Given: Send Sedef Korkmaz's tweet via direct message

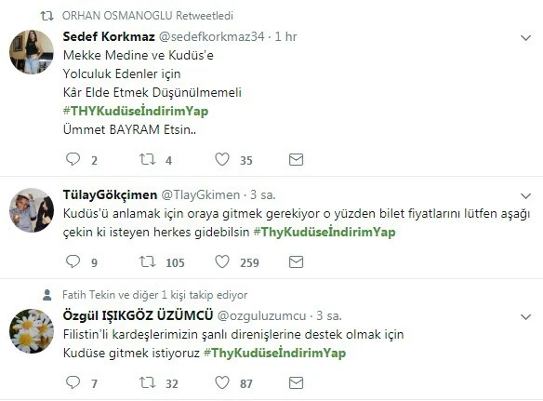Looking at the screenshot, I should pos(296,159).
